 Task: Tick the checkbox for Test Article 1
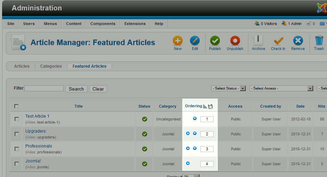[x=17, y=119]
